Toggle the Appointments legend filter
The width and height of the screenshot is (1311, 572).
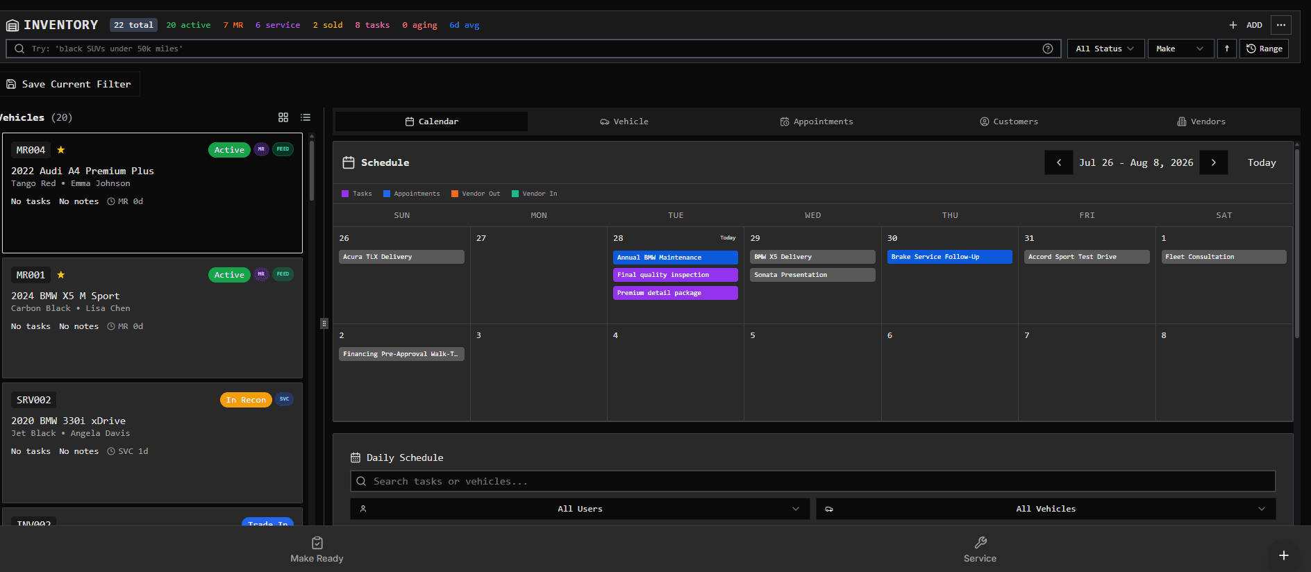412,194
